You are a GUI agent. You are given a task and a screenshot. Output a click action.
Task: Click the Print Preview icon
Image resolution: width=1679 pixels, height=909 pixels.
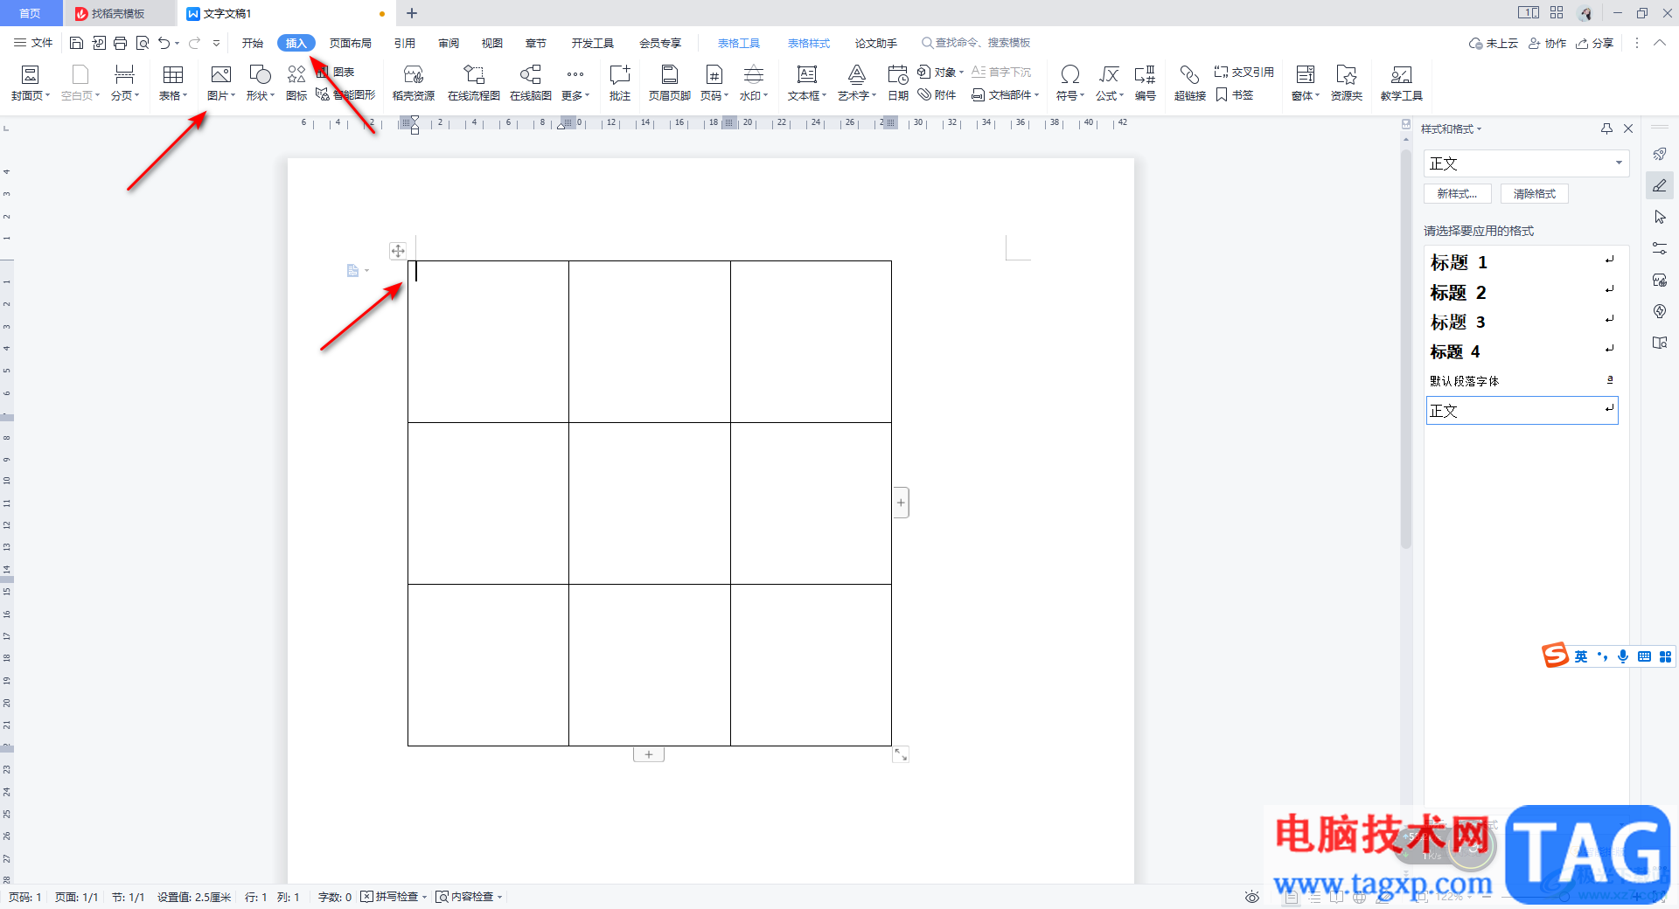click(143, 43)
